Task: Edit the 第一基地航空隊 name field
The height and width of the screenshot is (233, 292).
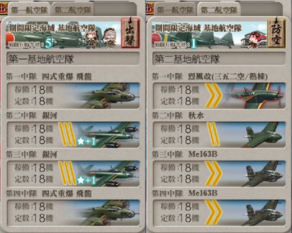Action: 73,59
